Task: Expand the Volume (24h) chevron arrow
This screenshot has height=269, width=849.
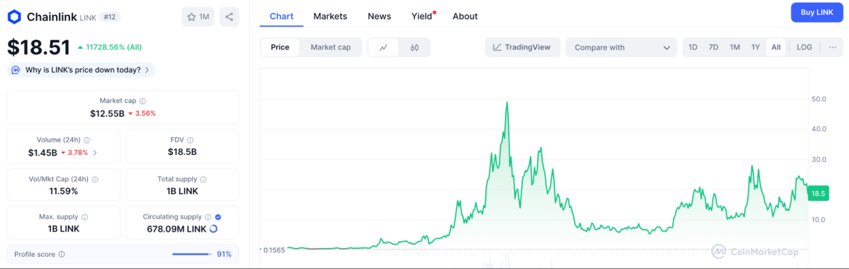Action: (x=95, y=153)
